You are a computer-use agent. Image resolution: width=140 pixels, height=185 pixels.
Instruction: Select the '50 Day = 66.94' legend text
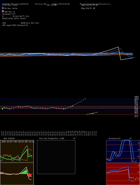pyautogui.click(x=11, y=8)
